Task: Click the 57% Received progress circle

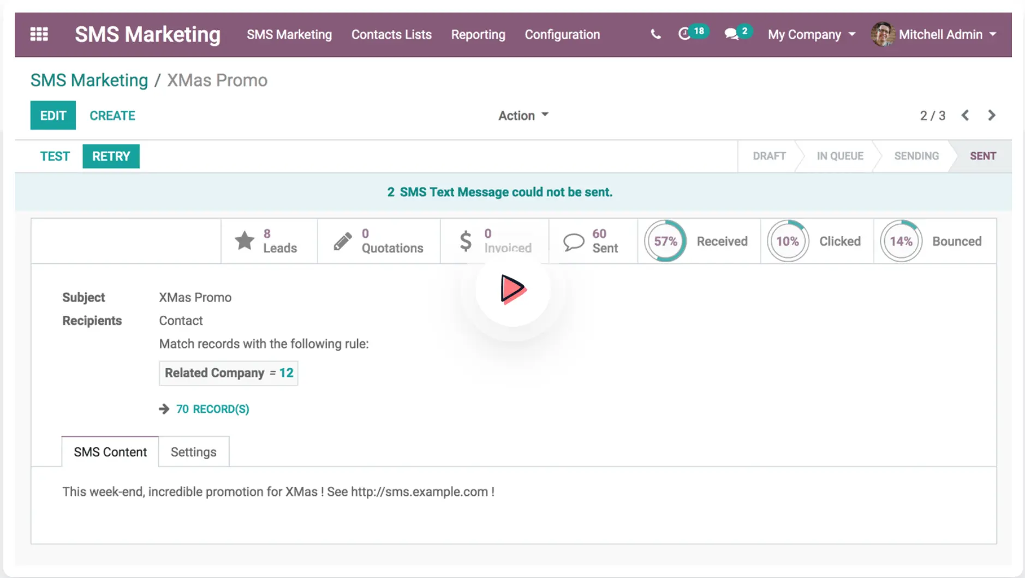Action: coord(665,241)
